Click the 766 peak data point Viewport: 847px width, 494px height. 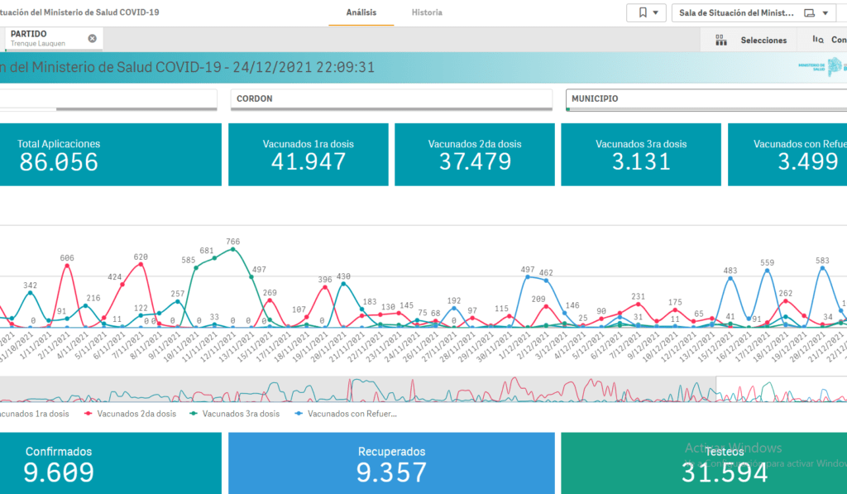tap(233, 249)
